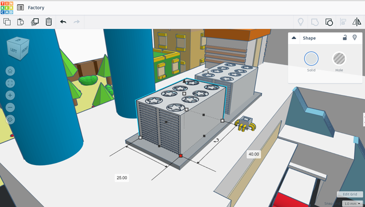
Task: Open the designs list icon
Action: point(21,7)
